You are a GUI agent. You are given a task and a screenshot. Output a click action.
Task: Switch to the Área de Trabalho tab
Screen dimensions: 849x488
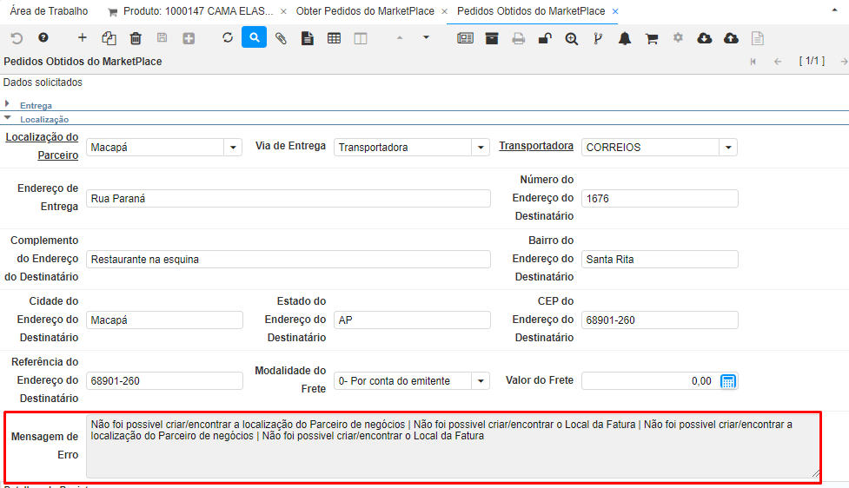click(49, 11)
